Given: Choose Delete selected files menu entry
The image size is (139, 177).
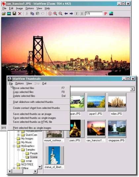Looking at the screenshot, I should (39, 96).
